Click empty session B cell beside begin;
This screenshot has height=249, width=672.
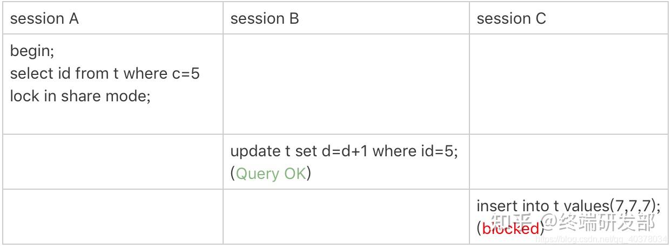346,84
